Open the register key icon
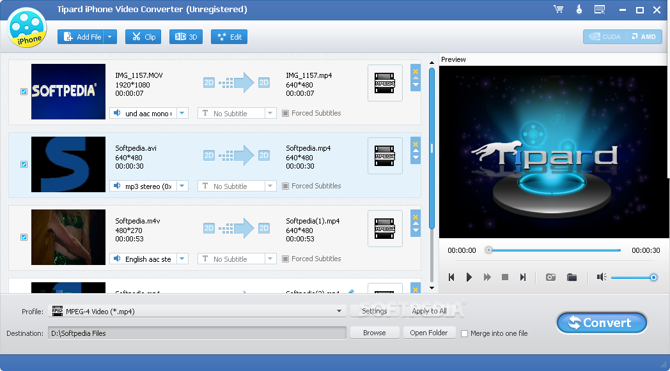This screenshot has height=371, width=670. click(x=579, y=10)
